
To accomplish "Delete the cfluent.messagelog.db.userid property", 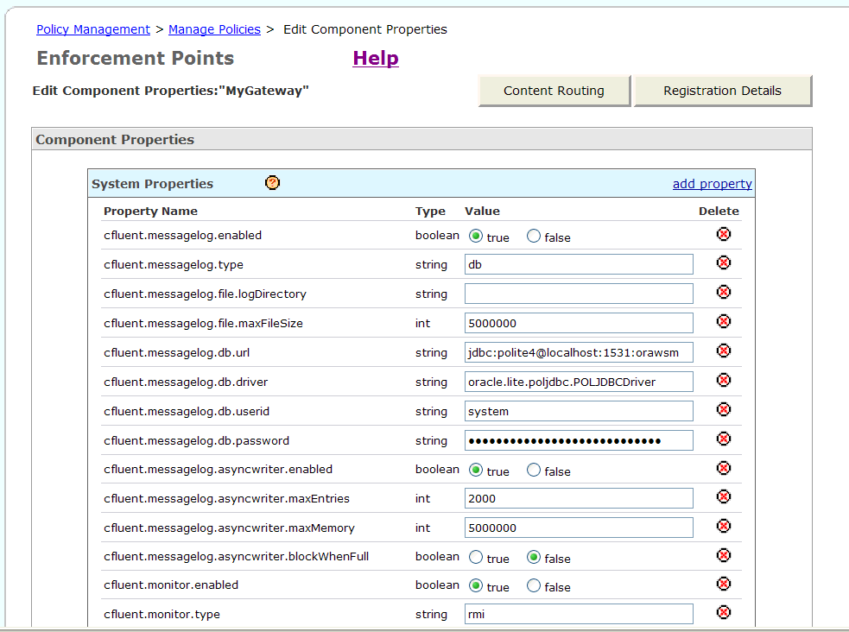I will (724, 409).
